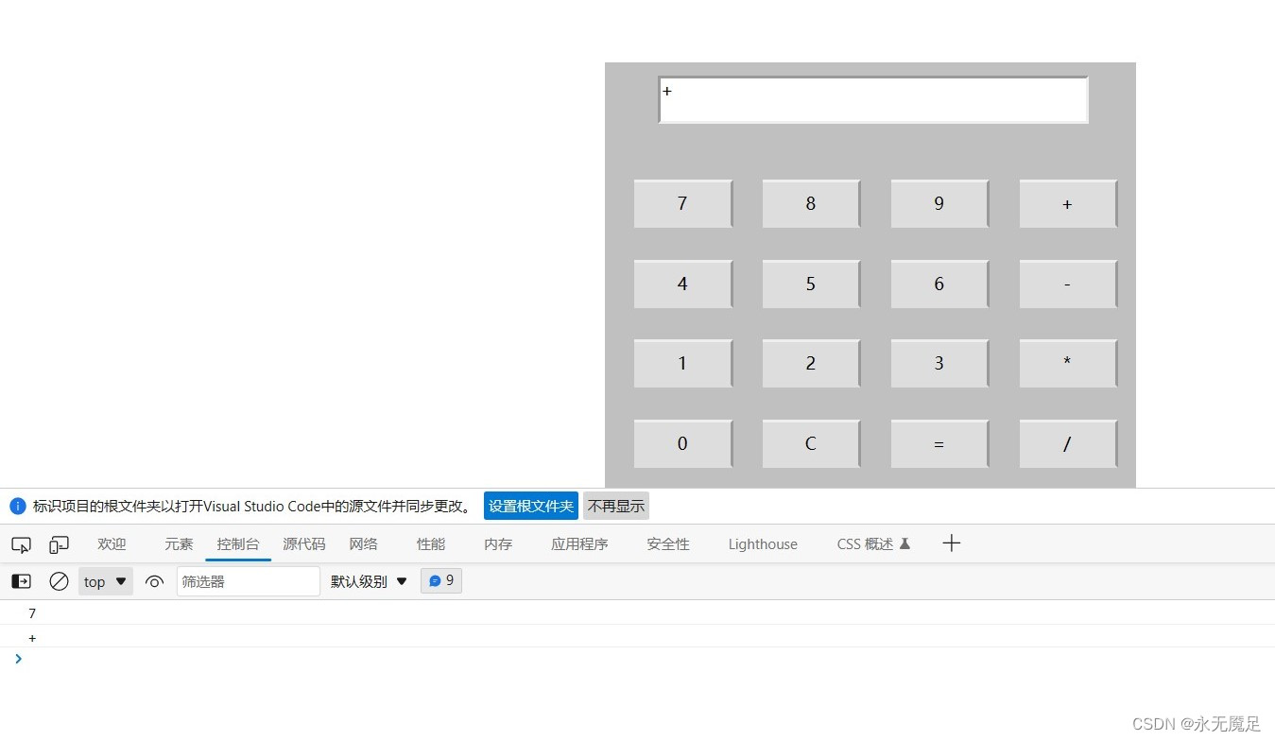Tap the divide operator key
The height and width of the screenshot is (741, 1275).
1069,444
